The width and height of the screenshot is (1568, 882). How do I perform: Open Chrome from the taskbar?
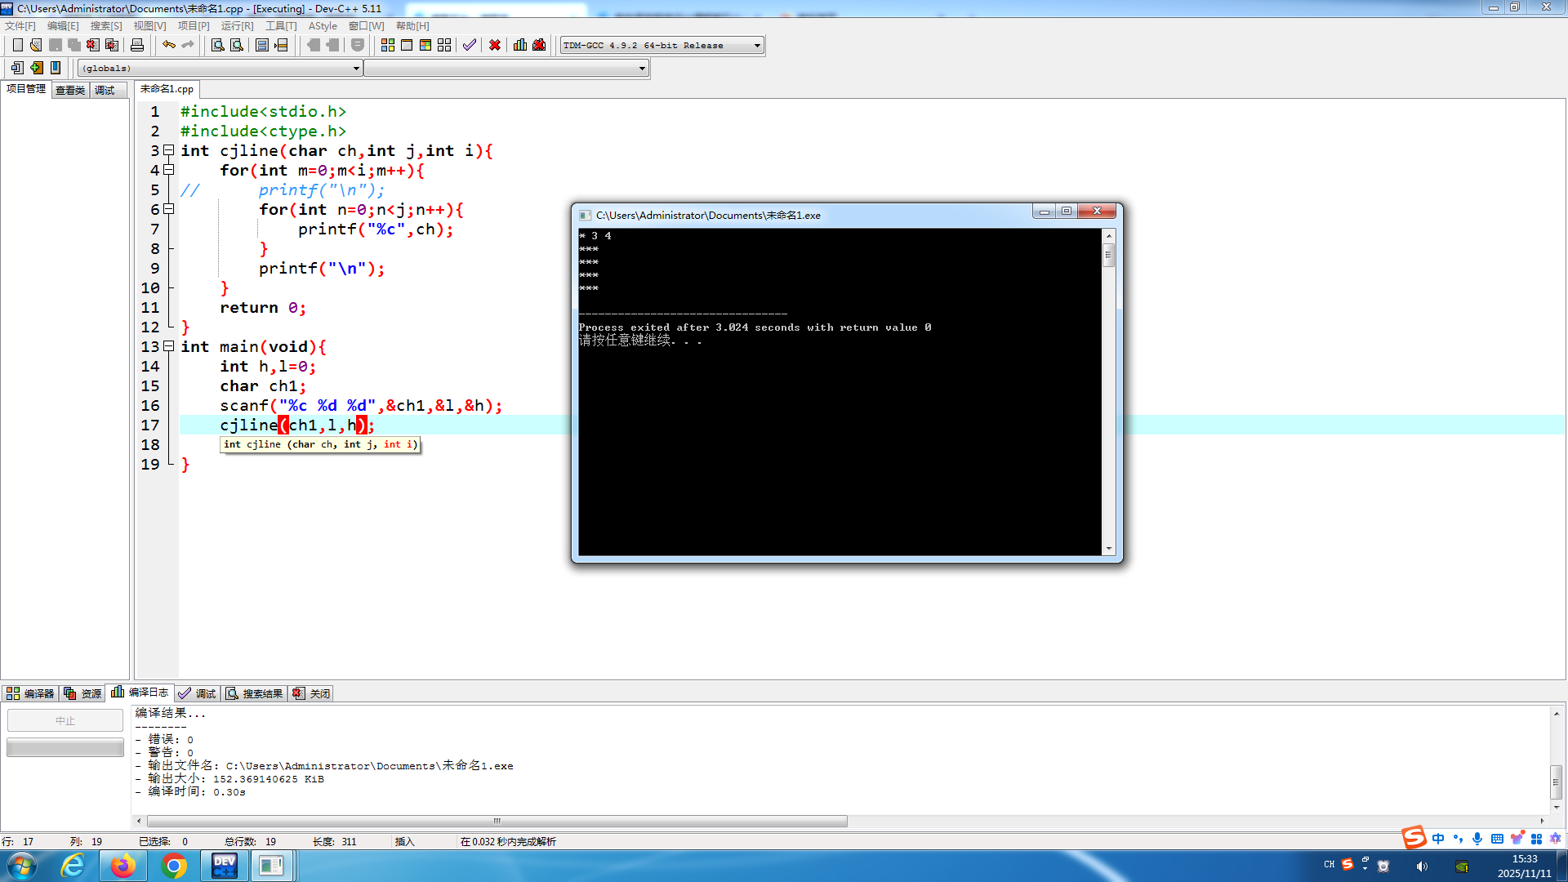point(173,865)
